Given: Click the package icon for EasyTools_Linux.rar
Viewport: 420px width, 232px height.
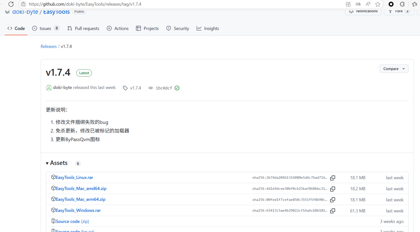Looking at the screenshot, I should pos(53,177).
